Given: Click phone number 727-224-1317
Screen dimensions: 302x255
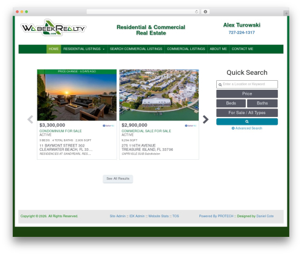Looking at the screenshot, I should tap(242, 33).
